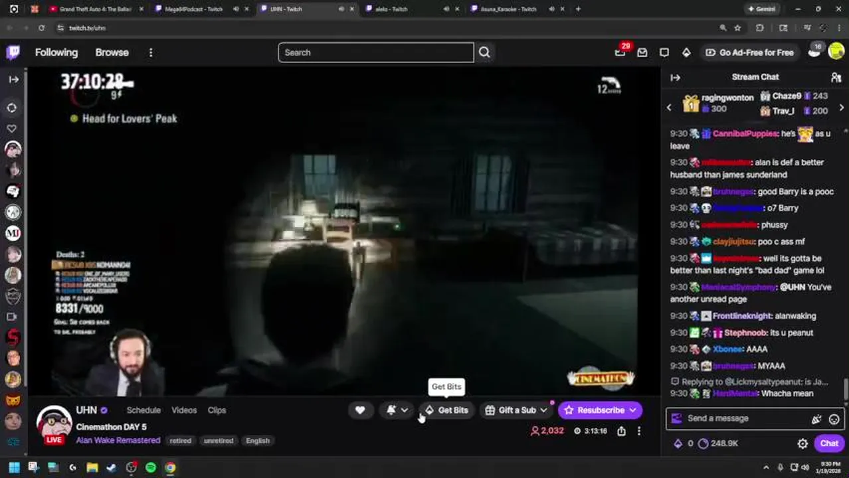Open the Following page
The image size is (849, 478).
tap(56, 52)
